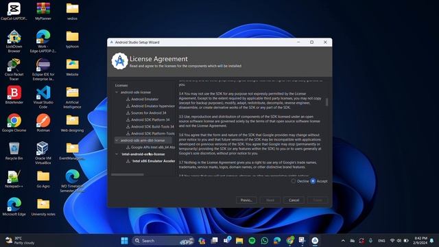Select the android-sdk-license label
Image resolution: width=439 pixels, height=247 pixels.
[x=136, y=92]
